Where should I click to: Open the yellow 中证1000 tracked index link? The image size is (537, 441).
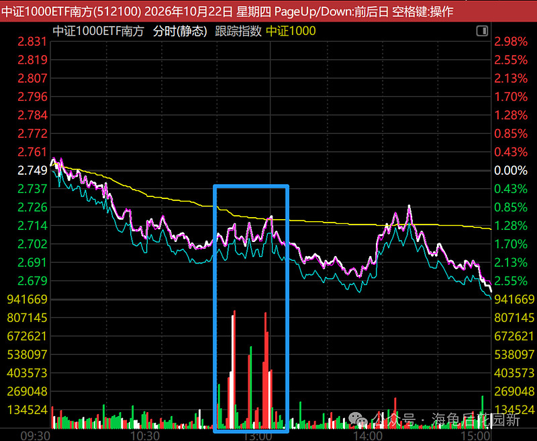291,31
